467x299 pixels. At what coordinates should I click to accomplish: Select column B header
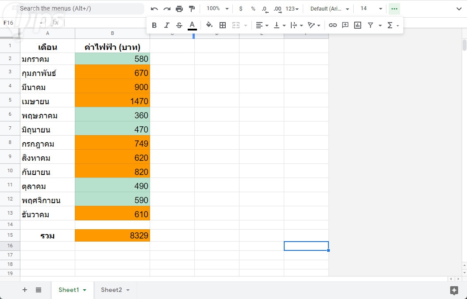pos(112,33)
